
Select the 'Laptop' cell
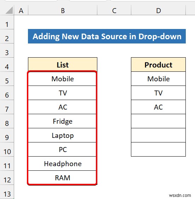click(63, 135)
